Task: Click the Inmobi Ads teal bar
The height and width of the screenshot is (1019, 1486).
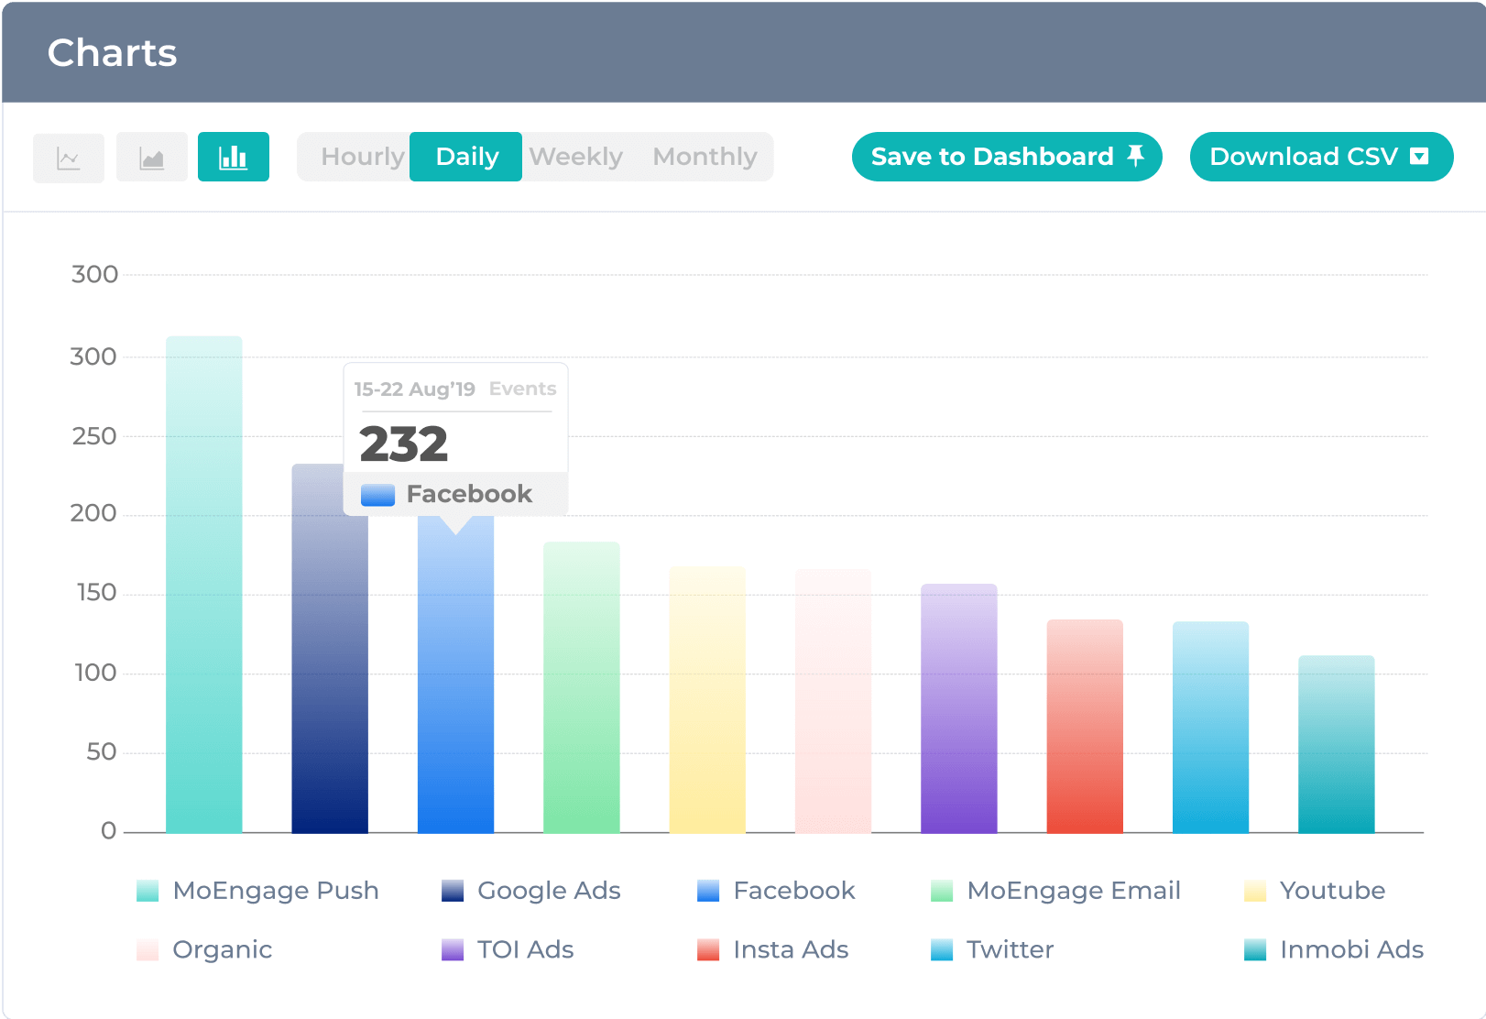Action: tap(1337, 744)
